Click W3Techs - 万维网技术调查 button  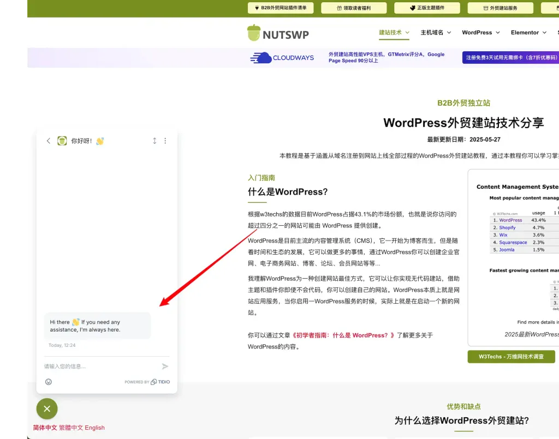pyautogui.click(x=511, y=357)
